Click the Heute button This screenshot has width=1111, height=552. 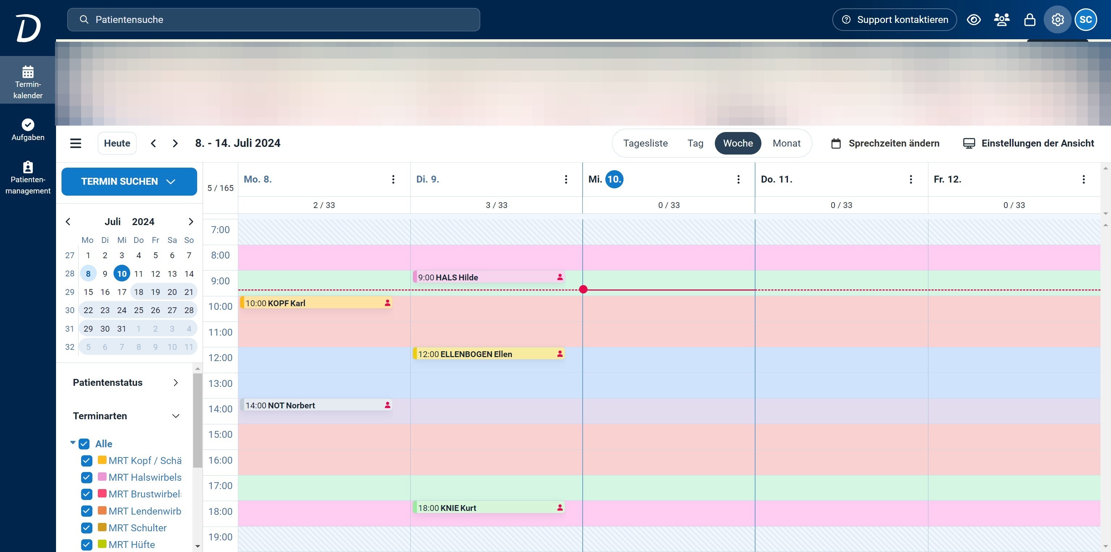pos(117,143)
